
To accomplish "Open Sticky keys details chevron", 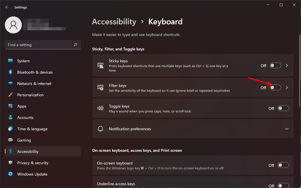I will pos(287,65).
